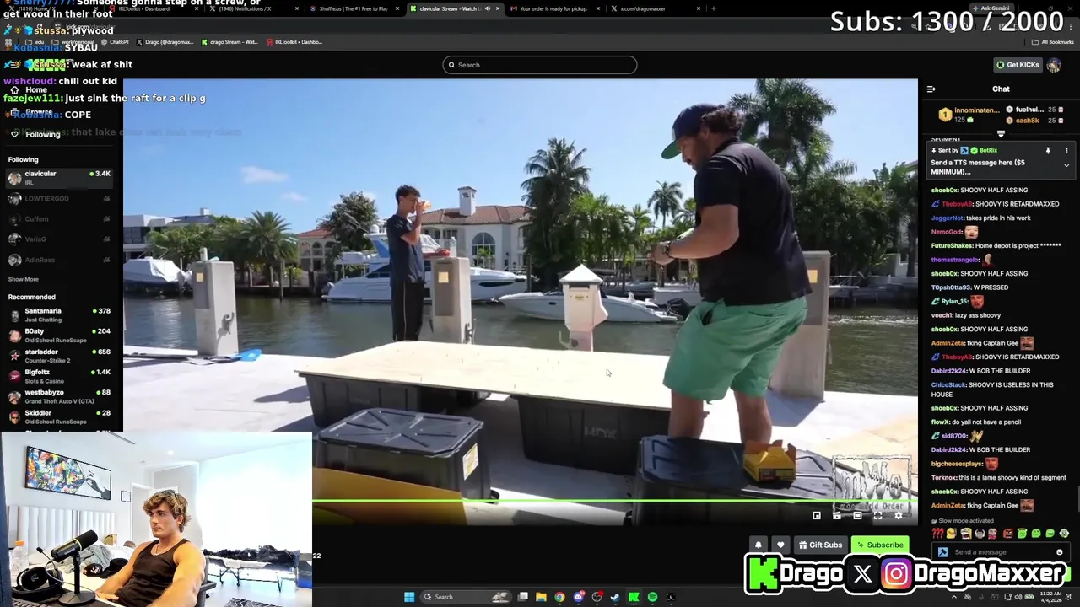This screenshot has height=607, width=1080.
Task: Open the clavicular channel in Following
Action: tap(59, 178)
